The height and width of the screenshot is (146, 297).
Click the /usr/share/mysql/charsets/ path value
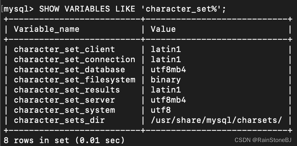(x=216, y=120)
